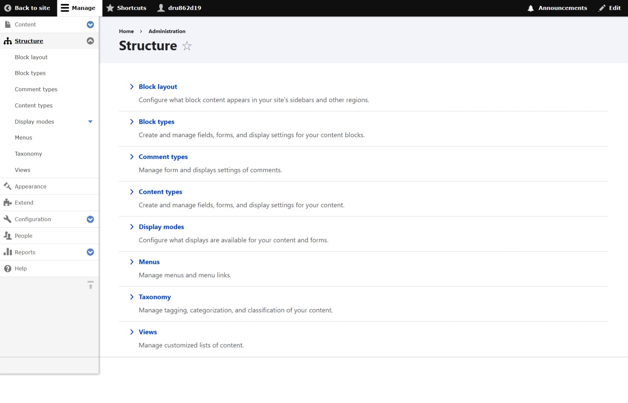Open the Taxonomy link in main list
The width and height of the screenshot is (628, 403).
(155, 297)
